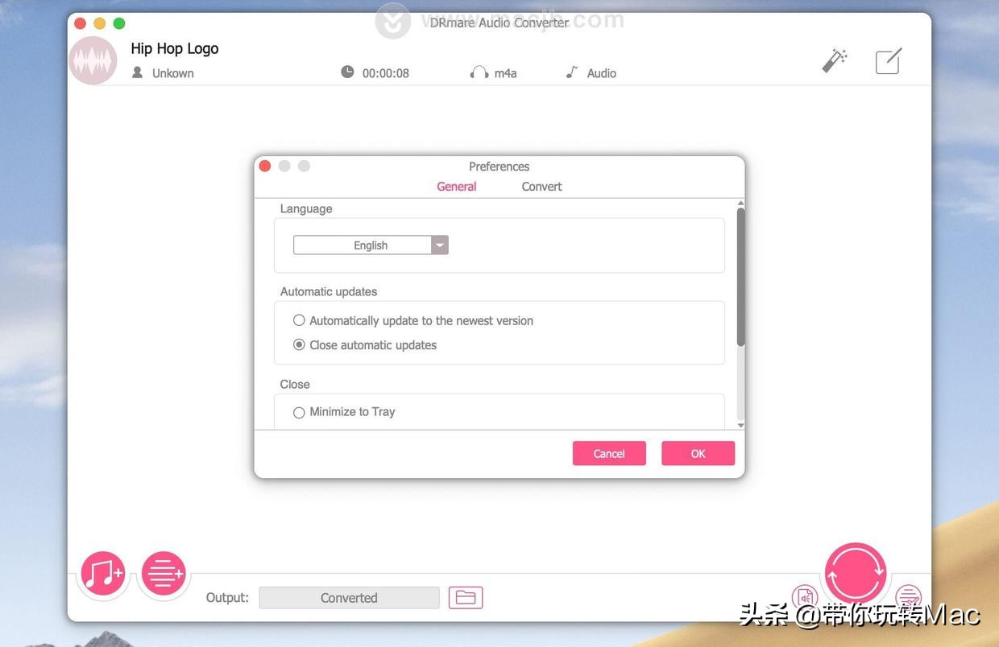Confirm preferences with OK
The height and width of the screenshot is (647, 999).
(698, 451)
